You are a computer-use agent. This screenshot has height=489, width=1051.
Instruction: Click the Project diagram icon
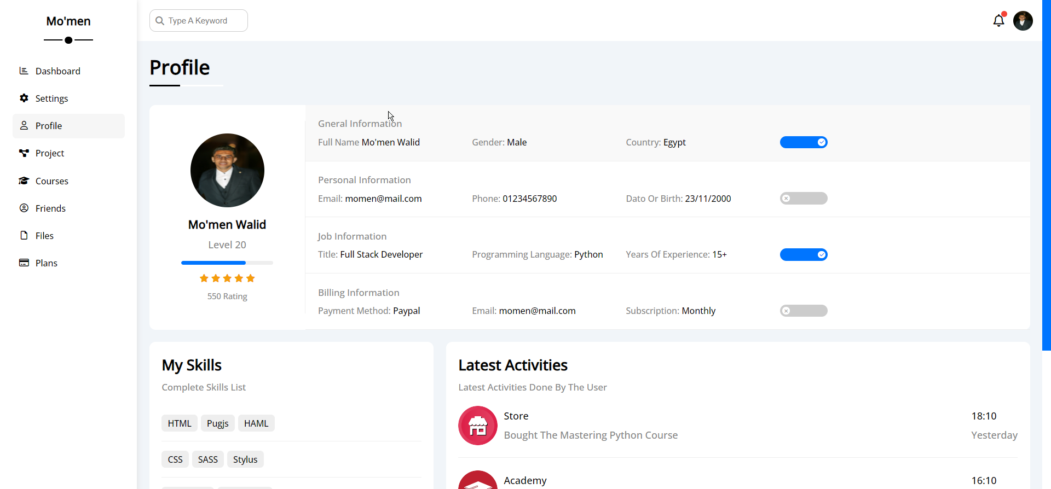[24, 153]
